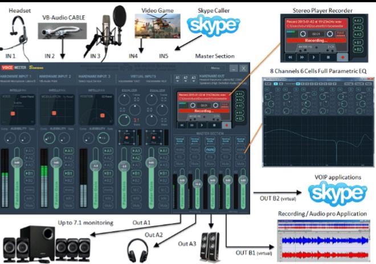This screenshot has height=264, width=376.
Task: Click the Treble knob on first virtual input equalizer
Action: coord(124,100)
